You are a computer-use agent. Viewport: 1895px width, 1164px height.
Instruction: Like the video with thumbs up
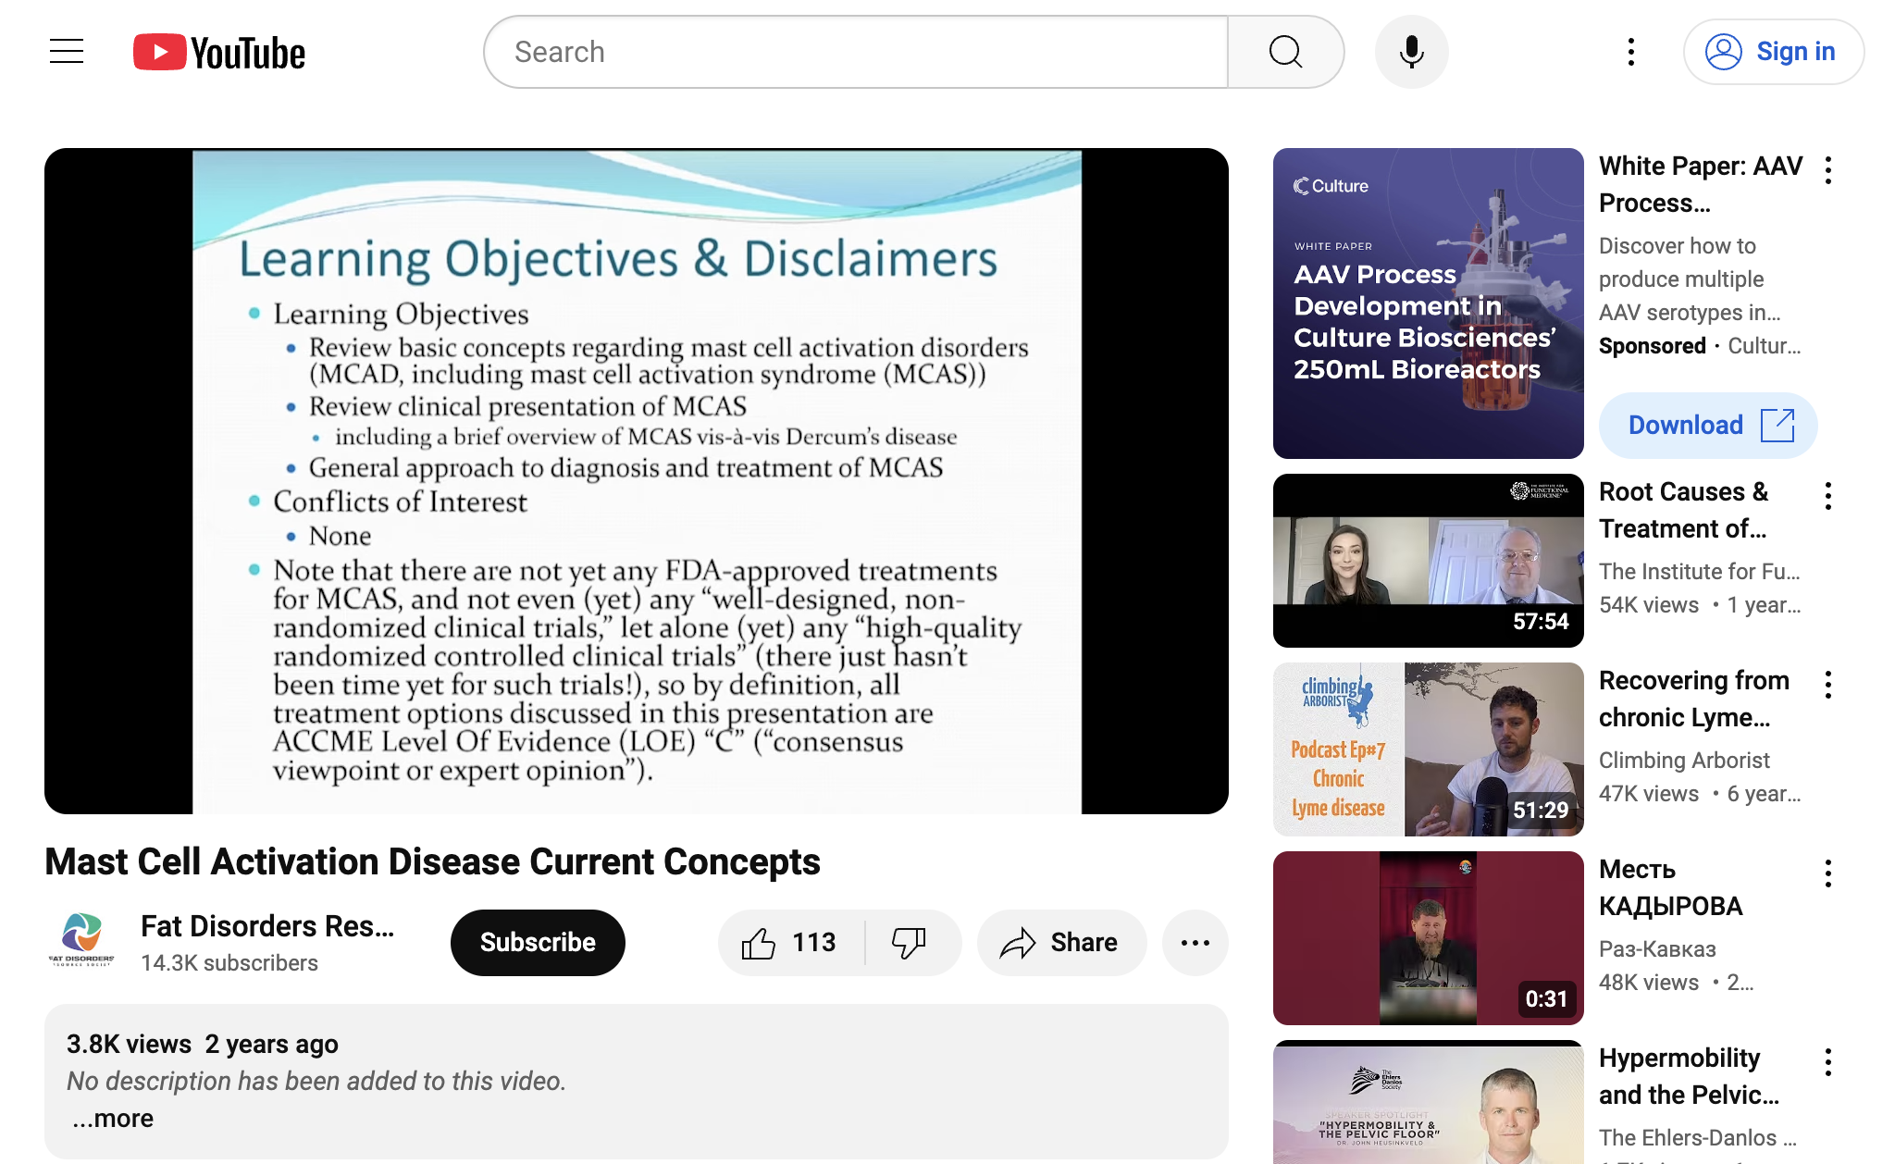tap(790, 942)
